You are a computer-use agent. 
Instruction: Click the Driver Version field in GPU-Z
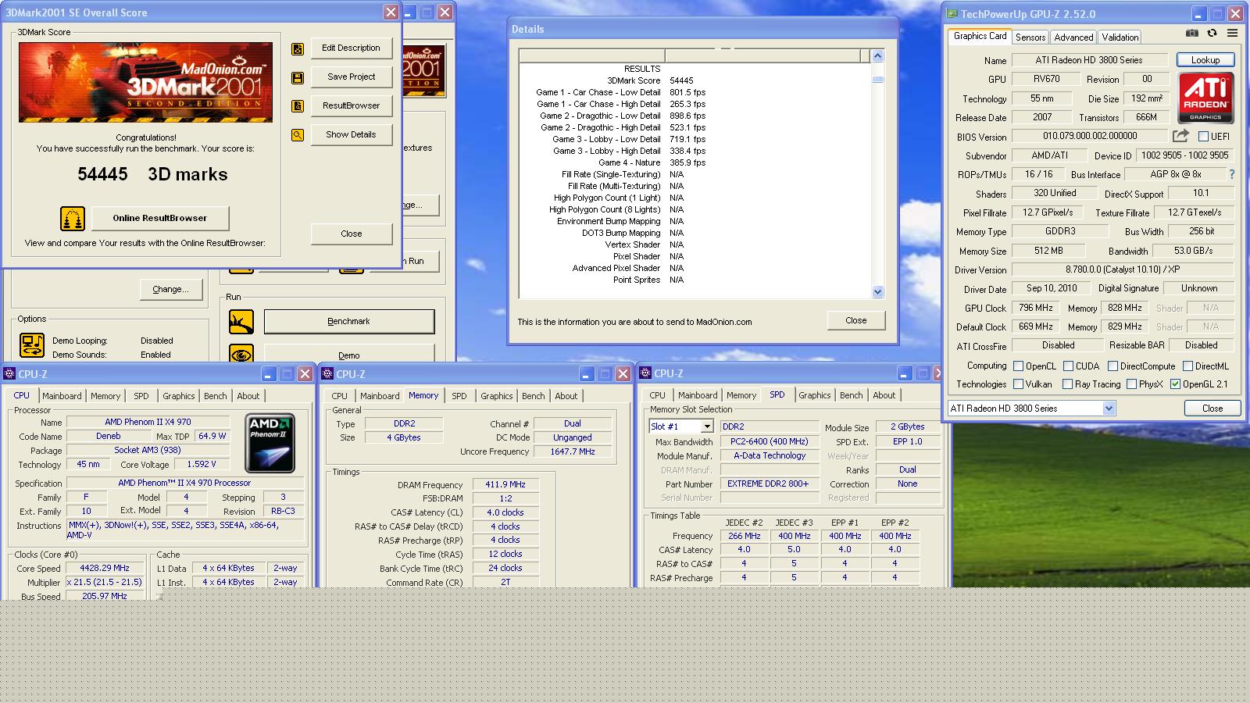[1123, 269]
